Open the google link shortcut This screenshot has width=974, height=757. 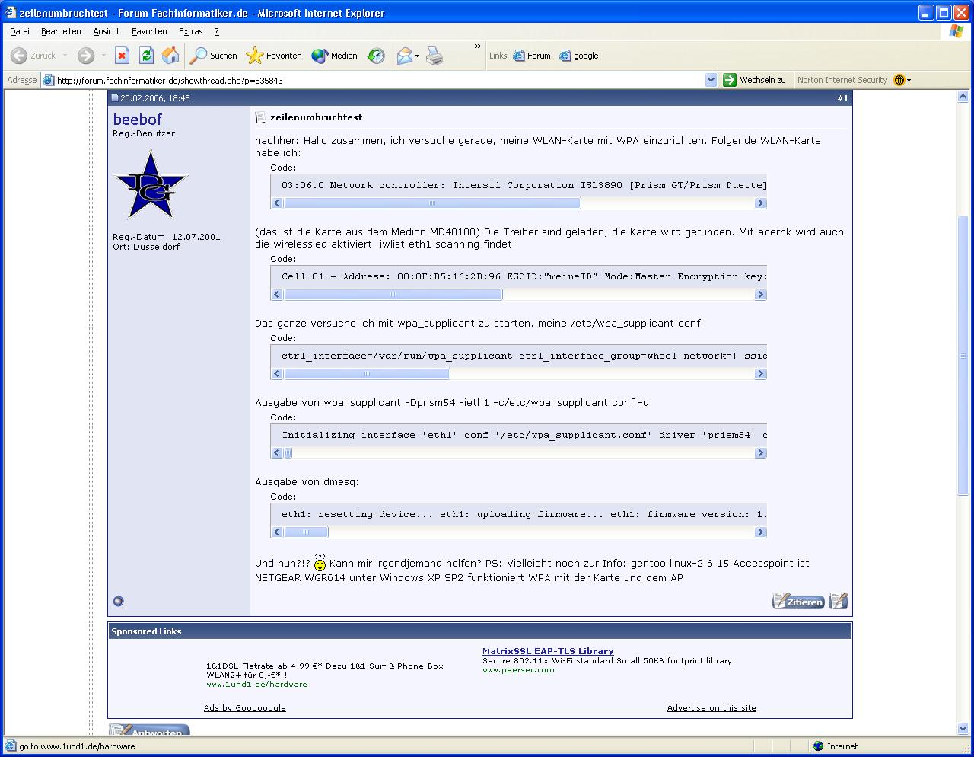579,56
